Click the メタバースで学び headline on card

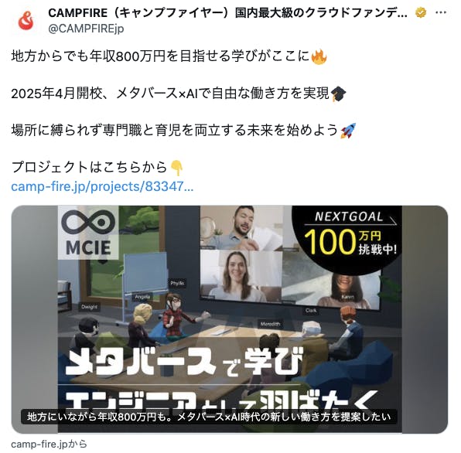click(184, 362)
